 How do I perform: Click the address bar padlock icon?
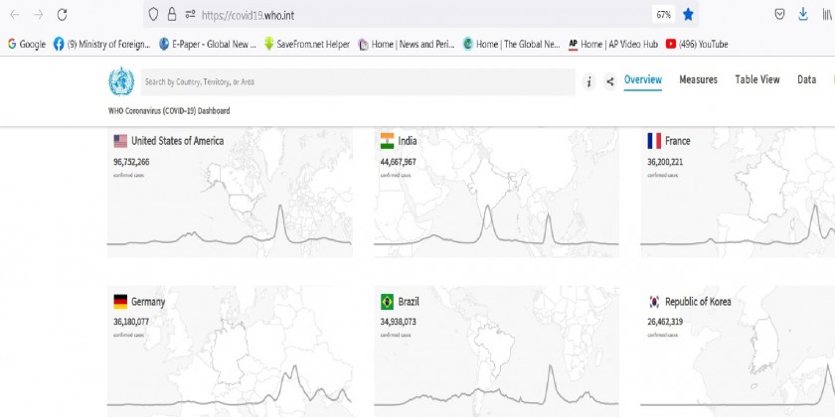pos(172,15)
